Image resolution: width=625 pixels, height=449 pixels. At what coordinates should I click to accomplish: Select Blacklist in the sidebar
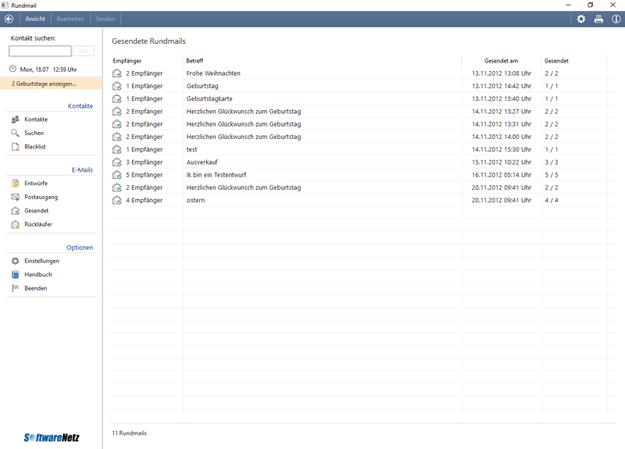point(34,147)
